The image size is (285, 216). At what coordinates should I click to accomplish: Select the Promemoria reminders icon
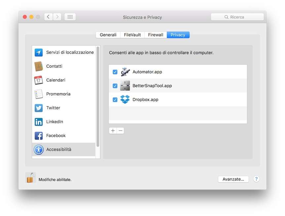(x=39, y=94)
